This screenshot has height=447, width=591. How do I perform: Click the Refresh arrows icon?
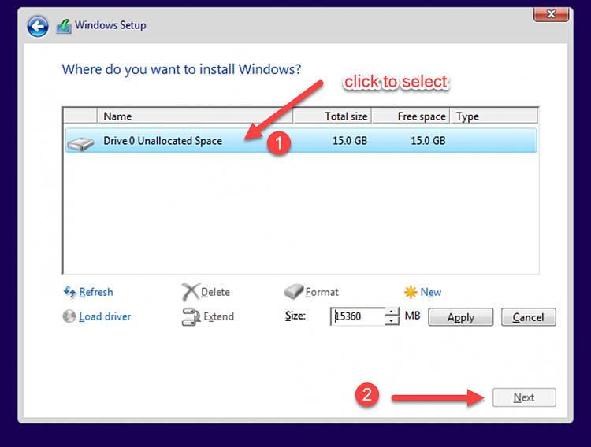coord(69,292)
